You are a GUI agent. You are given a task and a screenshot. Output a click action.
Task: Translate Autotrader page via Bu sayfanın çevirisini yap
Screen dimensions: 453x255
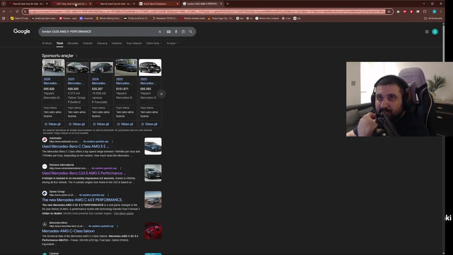(96, 141)
